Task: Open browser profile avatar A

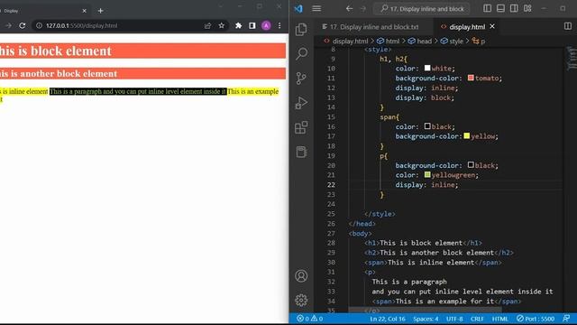Action: tap(266, 25)
